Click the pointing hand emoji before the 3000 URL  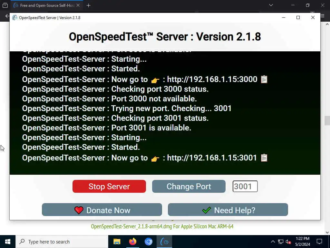(155, 80)
